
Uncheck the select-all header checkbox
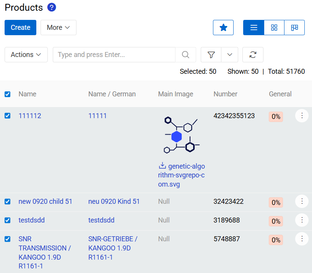pyautogui.click(x=8, y=94)
